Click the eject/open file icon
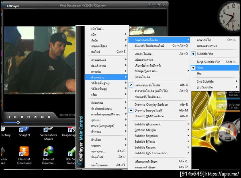The width and height of the screenshot is (241, 178). [x=35, y=117]
